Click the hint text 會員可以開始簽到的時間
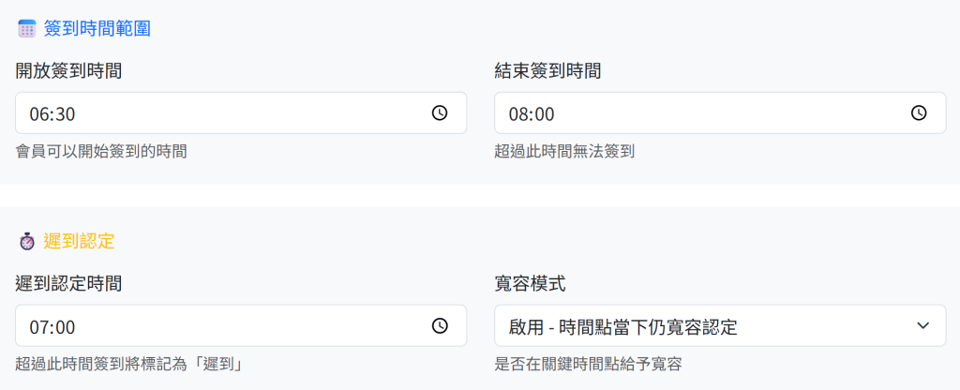Screen dimensions: 960x390 click(101, 150)
